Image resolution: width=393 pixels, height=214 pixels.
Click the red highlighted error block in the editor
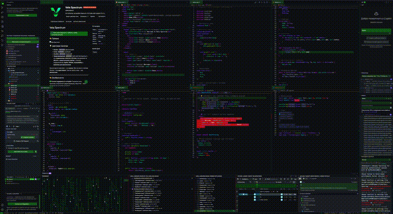223,123
